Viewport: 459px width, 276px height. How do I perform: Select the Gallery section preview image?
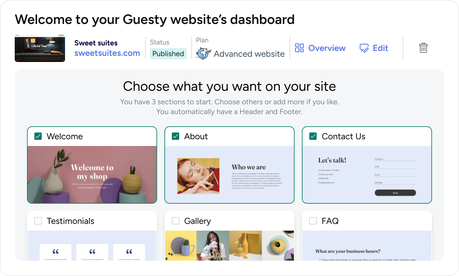point(229,245)
